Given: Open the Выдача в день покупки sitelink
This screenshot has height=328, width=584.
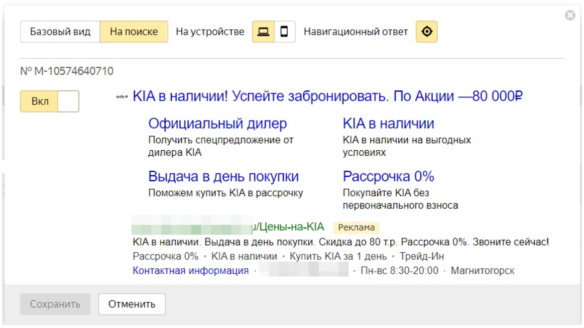Looking at the screenshot, I should point(224,177).
